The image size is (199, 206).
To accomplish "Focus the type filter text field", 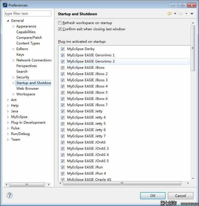I will tap(28, 14).
